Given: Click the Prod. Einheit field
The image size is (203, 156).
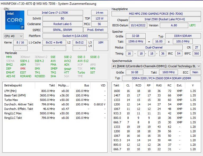Looking at the screenshot, I should point(95,30).
